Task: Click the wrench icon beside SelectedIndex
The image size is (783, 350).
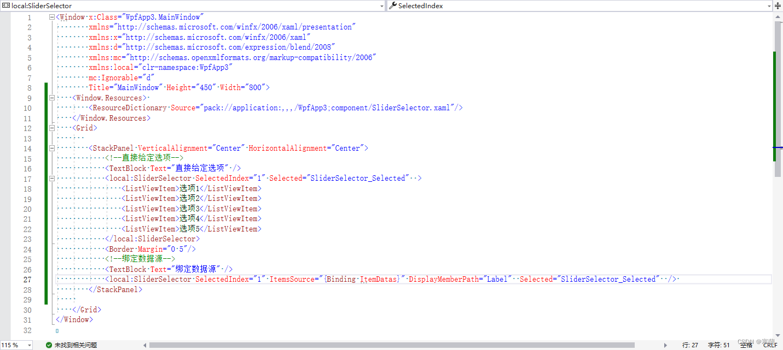Action: pos(393,5)
